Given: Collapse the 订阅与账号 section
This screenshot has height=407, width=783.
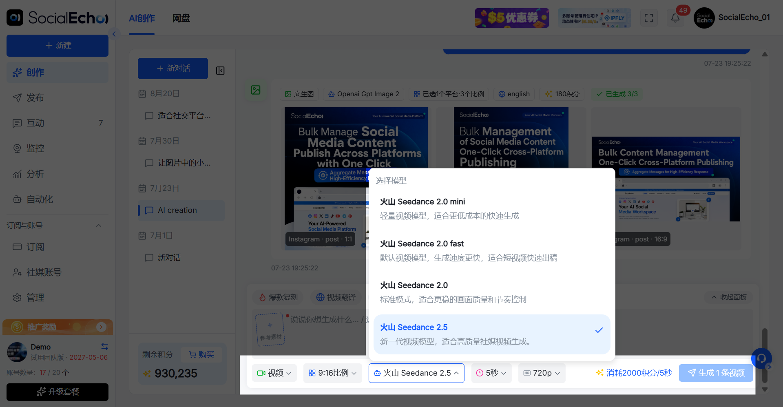Looking at the screenshot, I should (x=99, y=226).
